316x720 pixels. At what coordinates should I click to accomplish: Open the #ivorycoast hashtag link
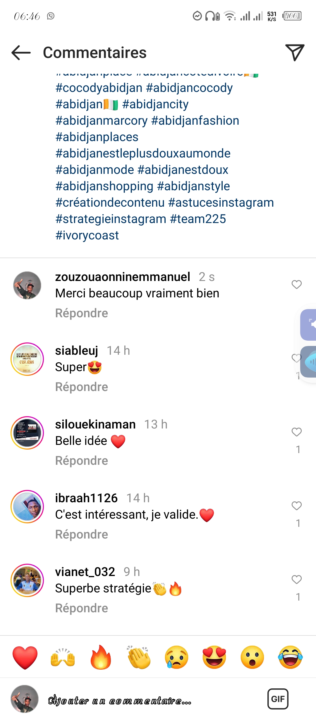[87, 235]
